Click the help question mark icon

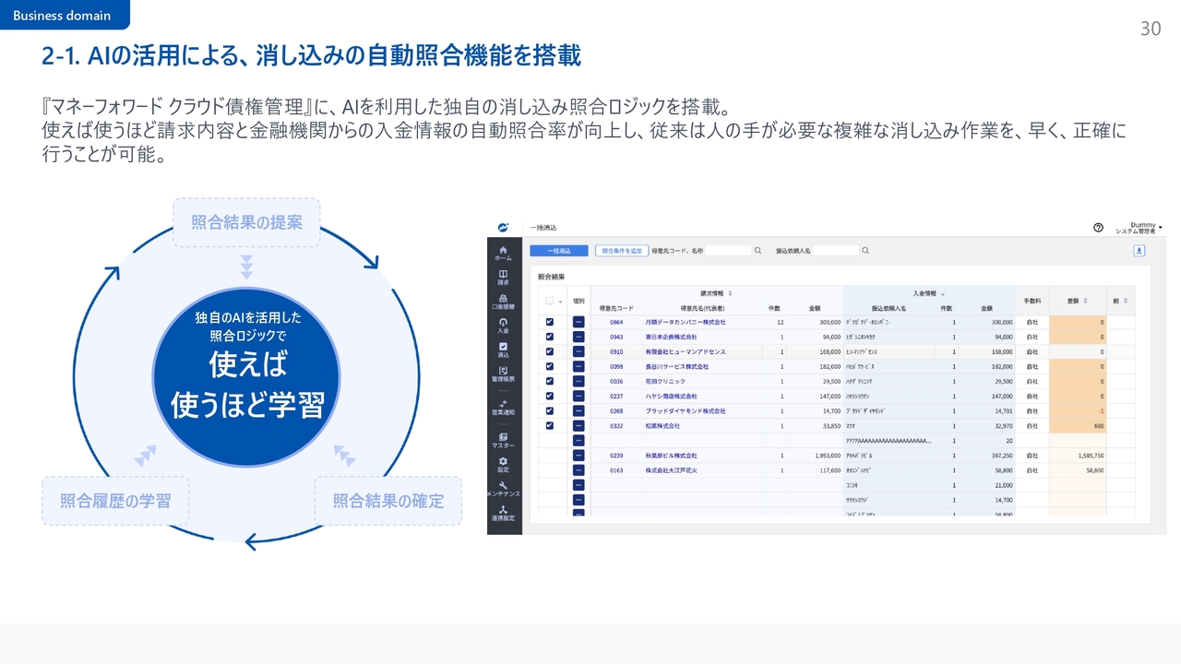pos(1098,227)
